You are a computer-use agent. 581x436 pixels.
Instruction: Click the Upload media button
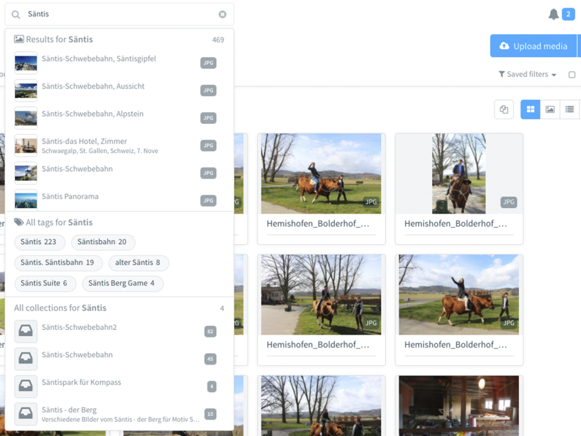click(533, 46)
